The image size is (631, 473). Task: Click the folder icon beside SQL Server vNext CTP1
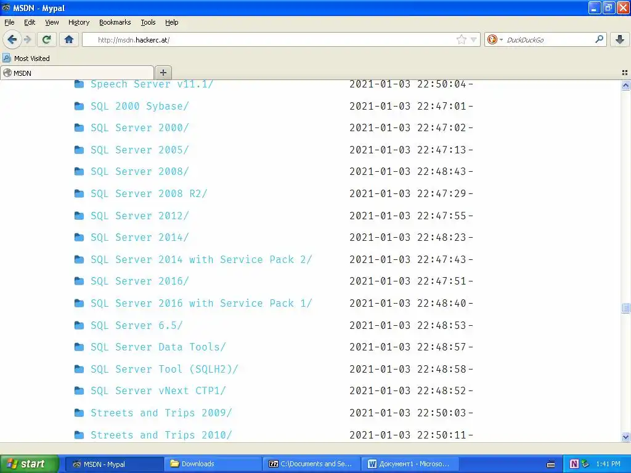(x=79, y=390)
